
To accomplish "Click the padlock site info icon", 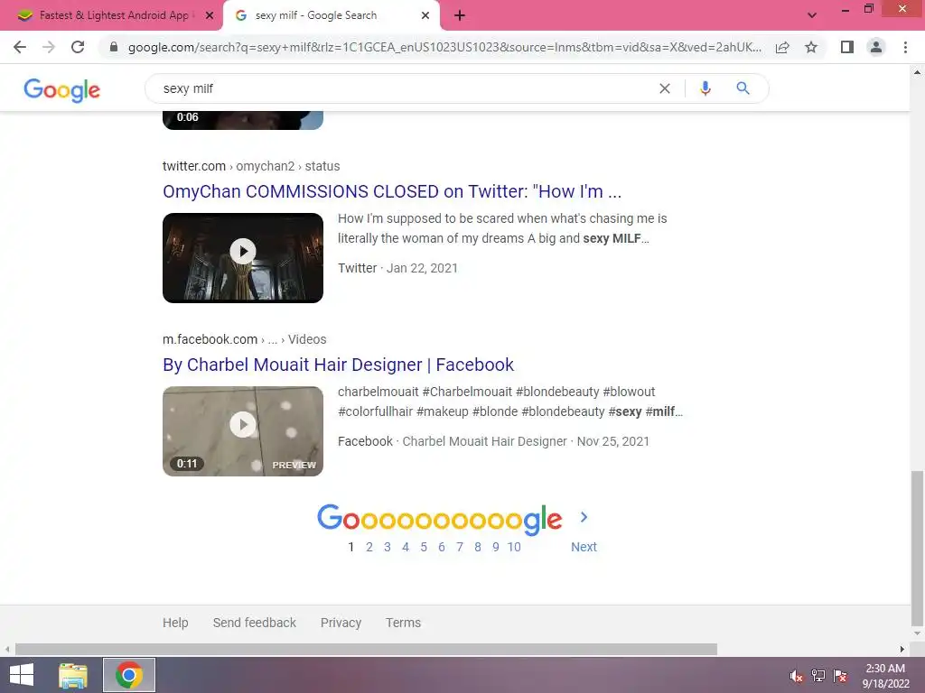I will (114, 47).
